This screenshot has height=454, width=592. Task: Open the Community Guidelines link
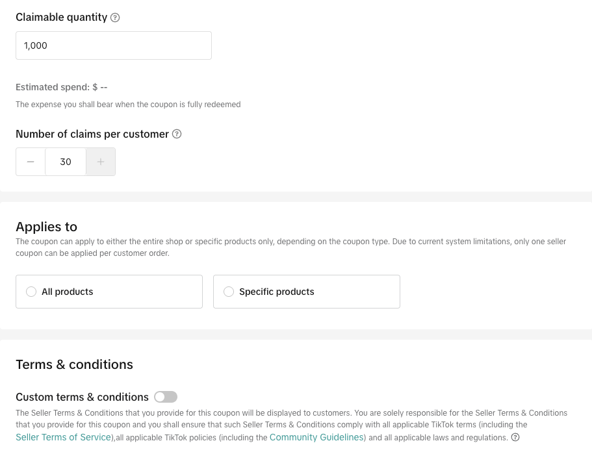(317, 437)
